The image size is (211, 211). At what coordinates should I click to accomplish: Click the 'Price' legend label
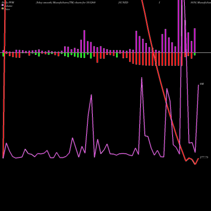click(x=7, y=9)
